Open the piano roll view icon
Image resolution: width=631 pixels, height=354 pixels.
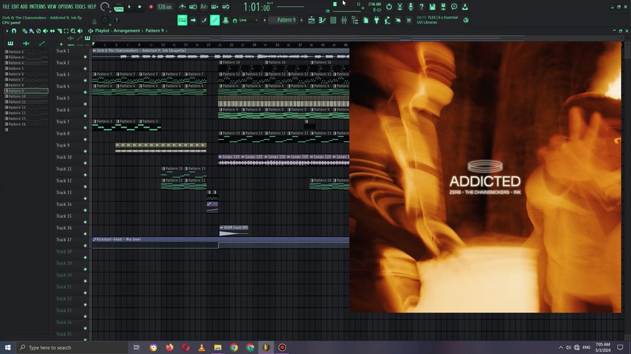pyautogui.click(x=322, y=20)
